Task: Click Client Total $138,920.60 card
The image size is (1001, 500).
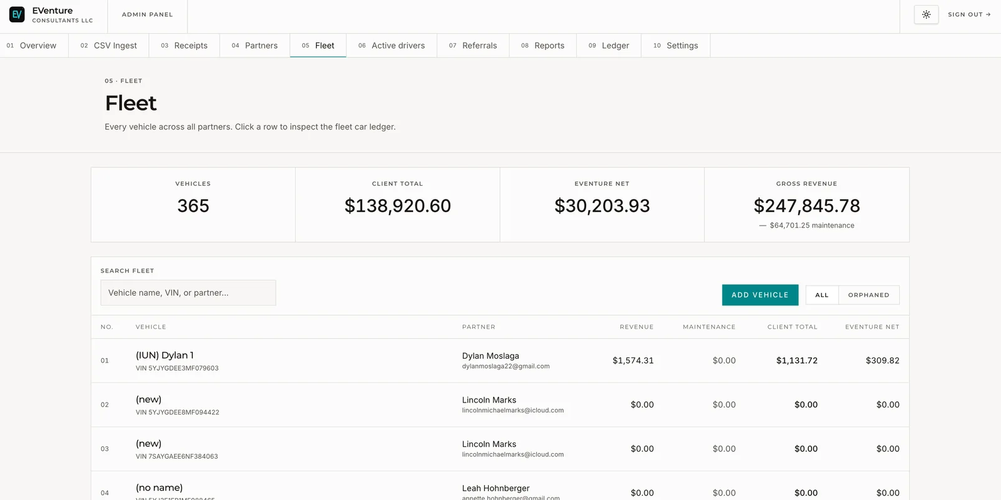Action: [398, 204]
